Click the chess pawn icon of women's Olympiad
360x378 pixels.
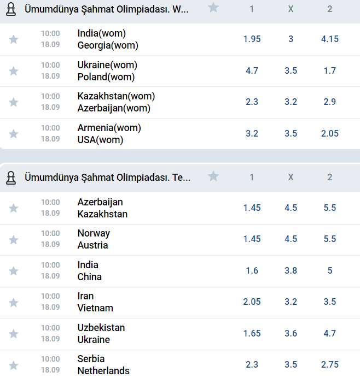coord(11,9)
